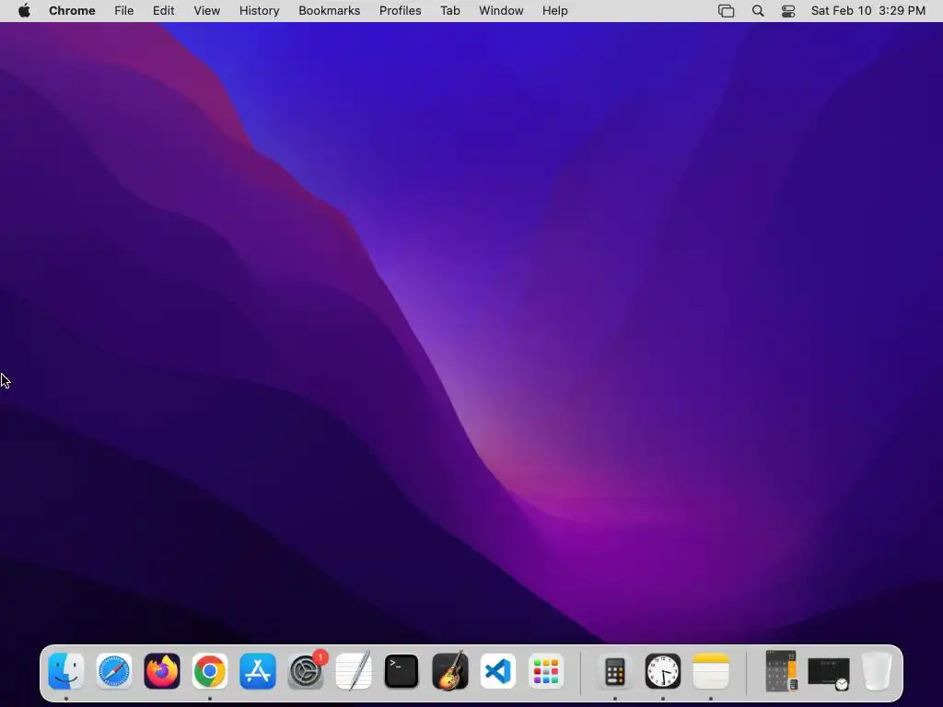Open the Window menu
Image resolution: width=943 pixels, height=707 pixels.
point(501,11)
